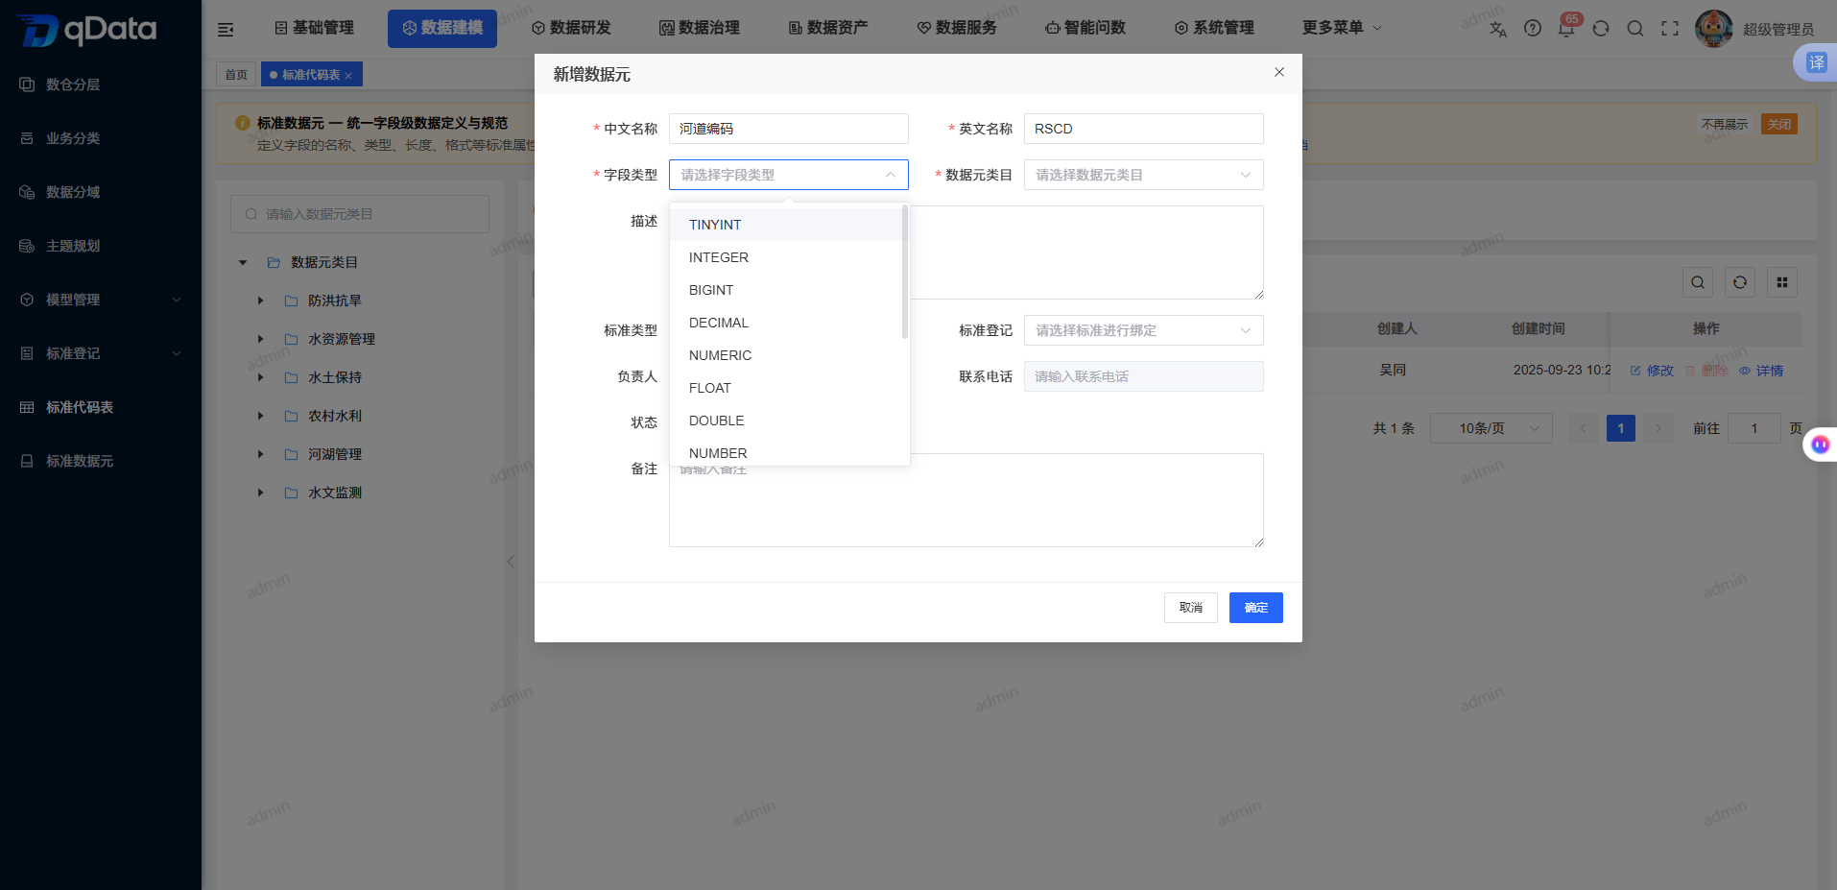Expand 模型管理 sidebar menu
This screenshot has width=1837, height=890.
tap(101, 300)
